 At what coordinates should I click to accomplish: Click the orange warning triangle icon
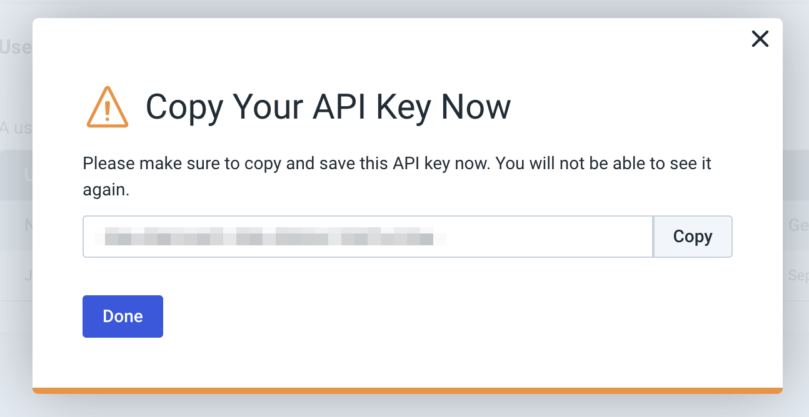point(107,107)
